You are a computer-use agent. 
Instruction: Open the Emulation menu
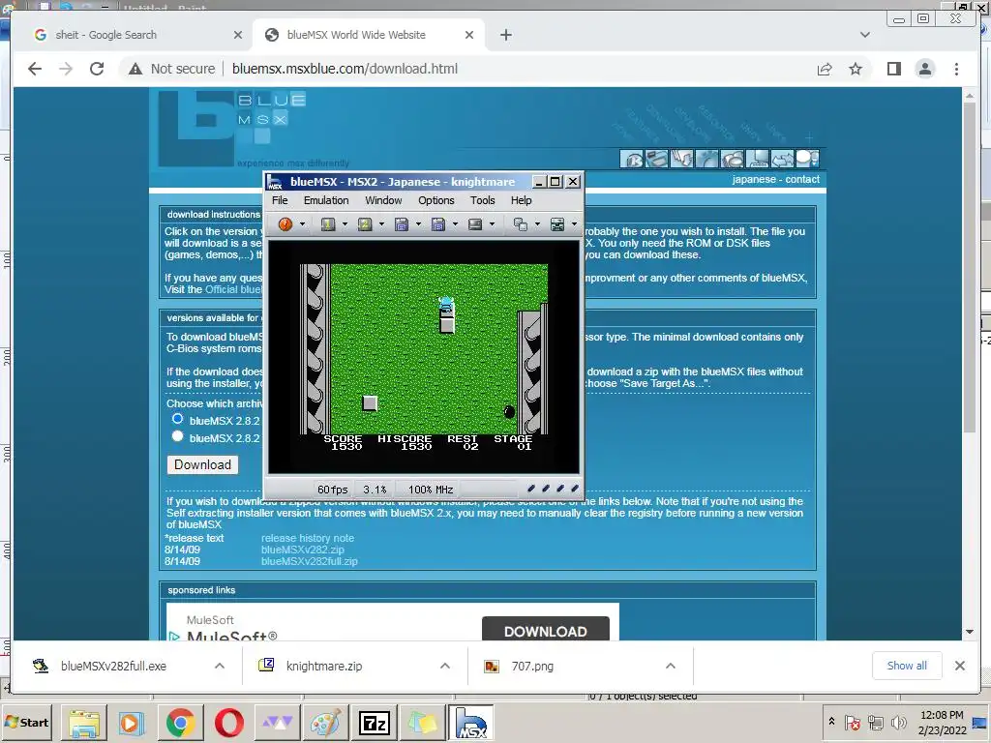pyautogui.click(x=326, y=200)
